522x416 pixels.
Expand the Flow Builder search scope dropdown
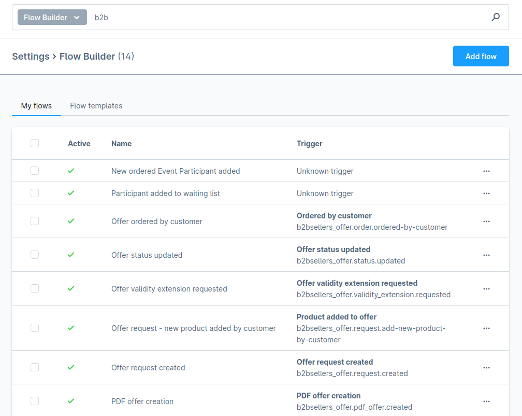coord(52,17)
